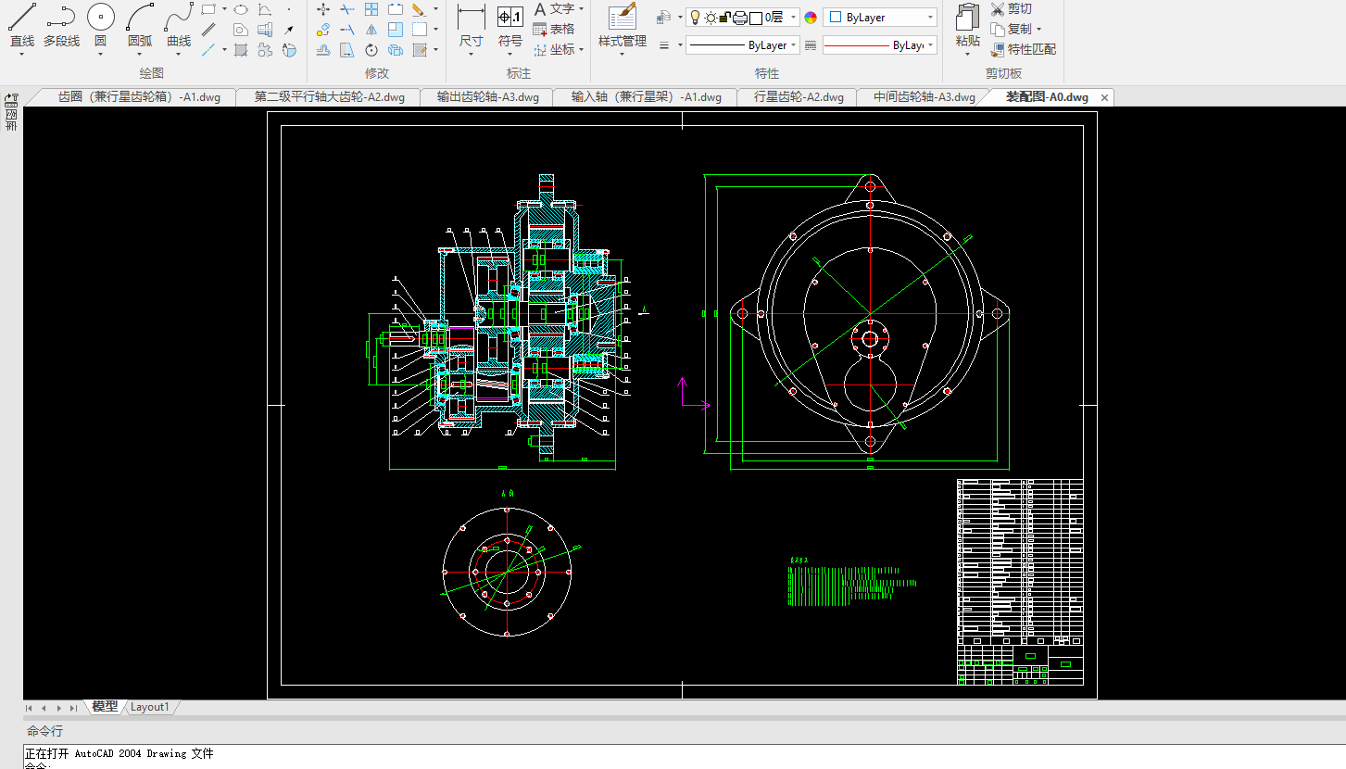Select the 圆弧 arc tool
Viewport: 1346px width, 769px height.
point(140,25)
